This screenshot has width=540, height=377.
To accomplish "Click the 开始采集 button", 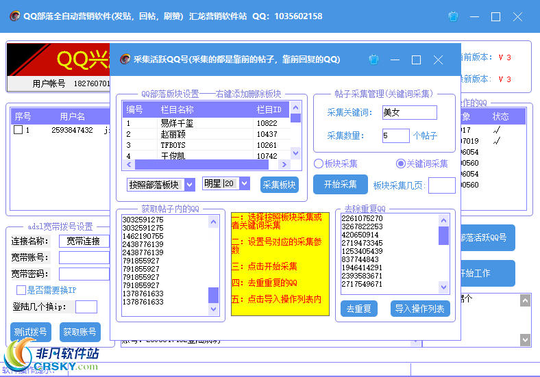I will (341, 184).
